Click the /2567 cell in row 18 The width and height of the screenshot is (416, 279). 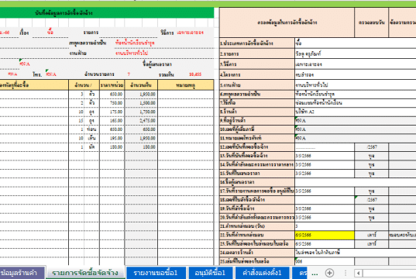(371, 200)
